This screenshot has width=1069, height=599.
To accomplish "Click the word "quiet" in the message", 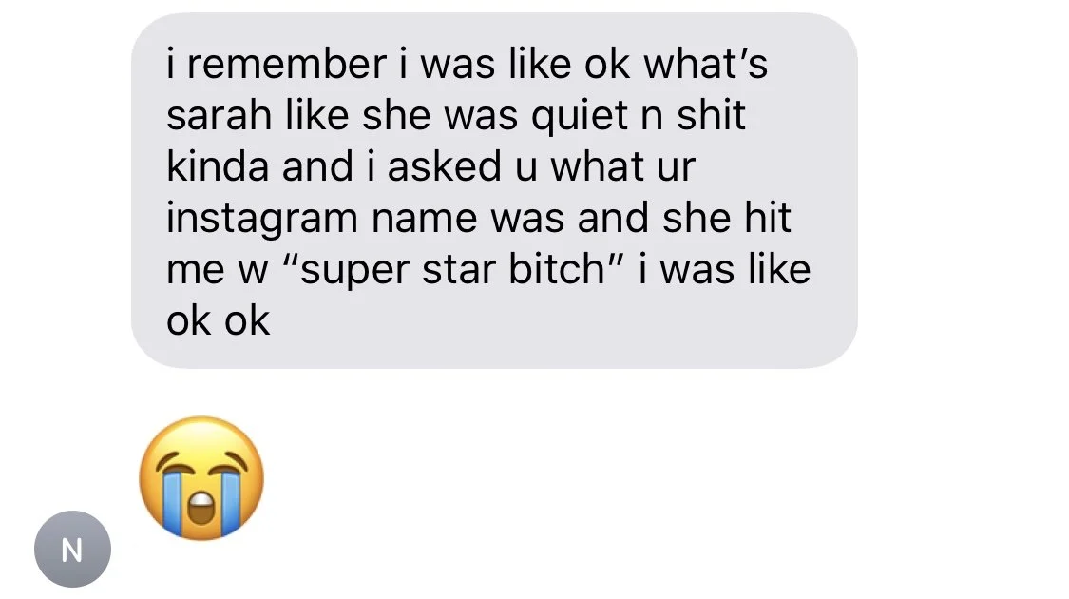I will click(x=580, y=117).
